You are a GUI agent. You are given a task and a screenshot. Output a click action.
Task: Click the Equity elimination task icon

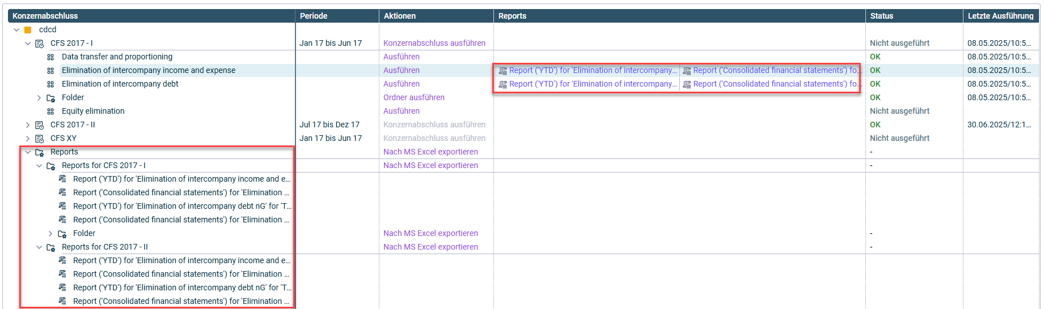tap(50, 111)
